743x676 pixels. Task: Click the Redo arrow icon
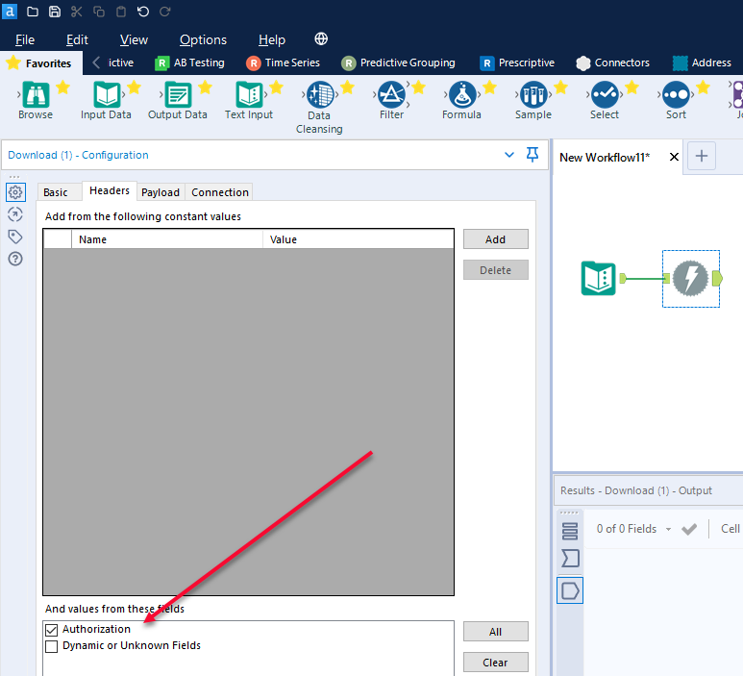(x=165, y=12)
